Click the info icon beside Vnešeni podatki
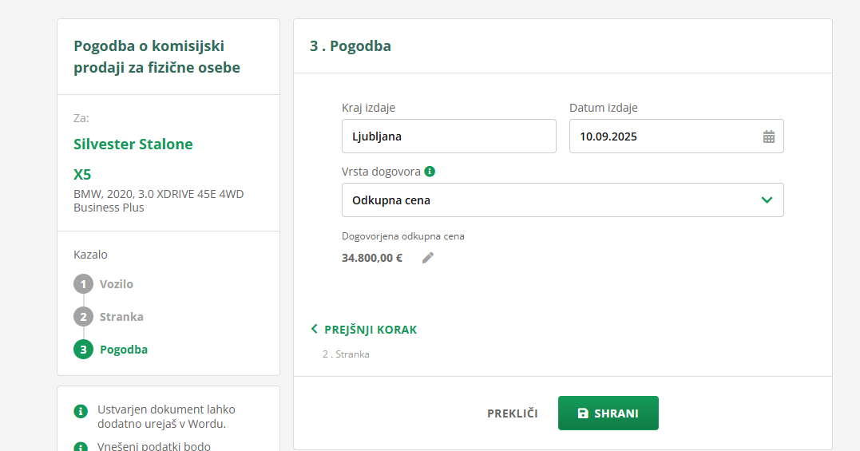The image size is (860, 451). tap(80, 447)
